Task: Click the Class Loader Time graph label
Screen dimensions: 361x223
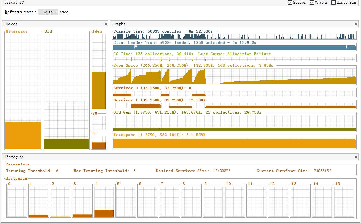Action: pyautogui.click(x=185, y=43)
